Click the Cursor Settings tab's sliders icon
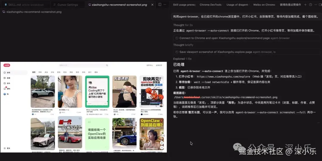Image resolution: width=322 pixels, height=161 pixels. [x=55, y=4]
